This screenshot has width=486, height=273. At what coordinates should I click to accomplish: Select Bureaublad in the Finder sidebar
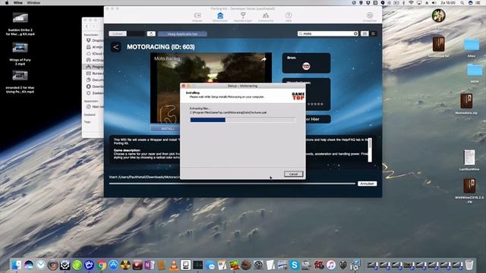click(94, 74)
